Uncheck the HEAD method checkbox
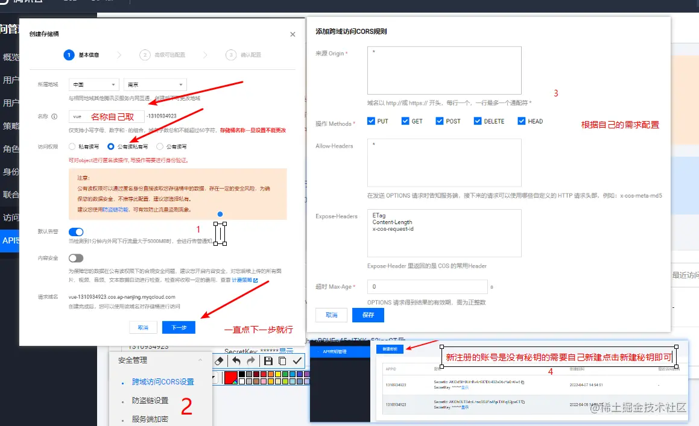Screen dimensions: 699x426 click(x=521, y=121)
